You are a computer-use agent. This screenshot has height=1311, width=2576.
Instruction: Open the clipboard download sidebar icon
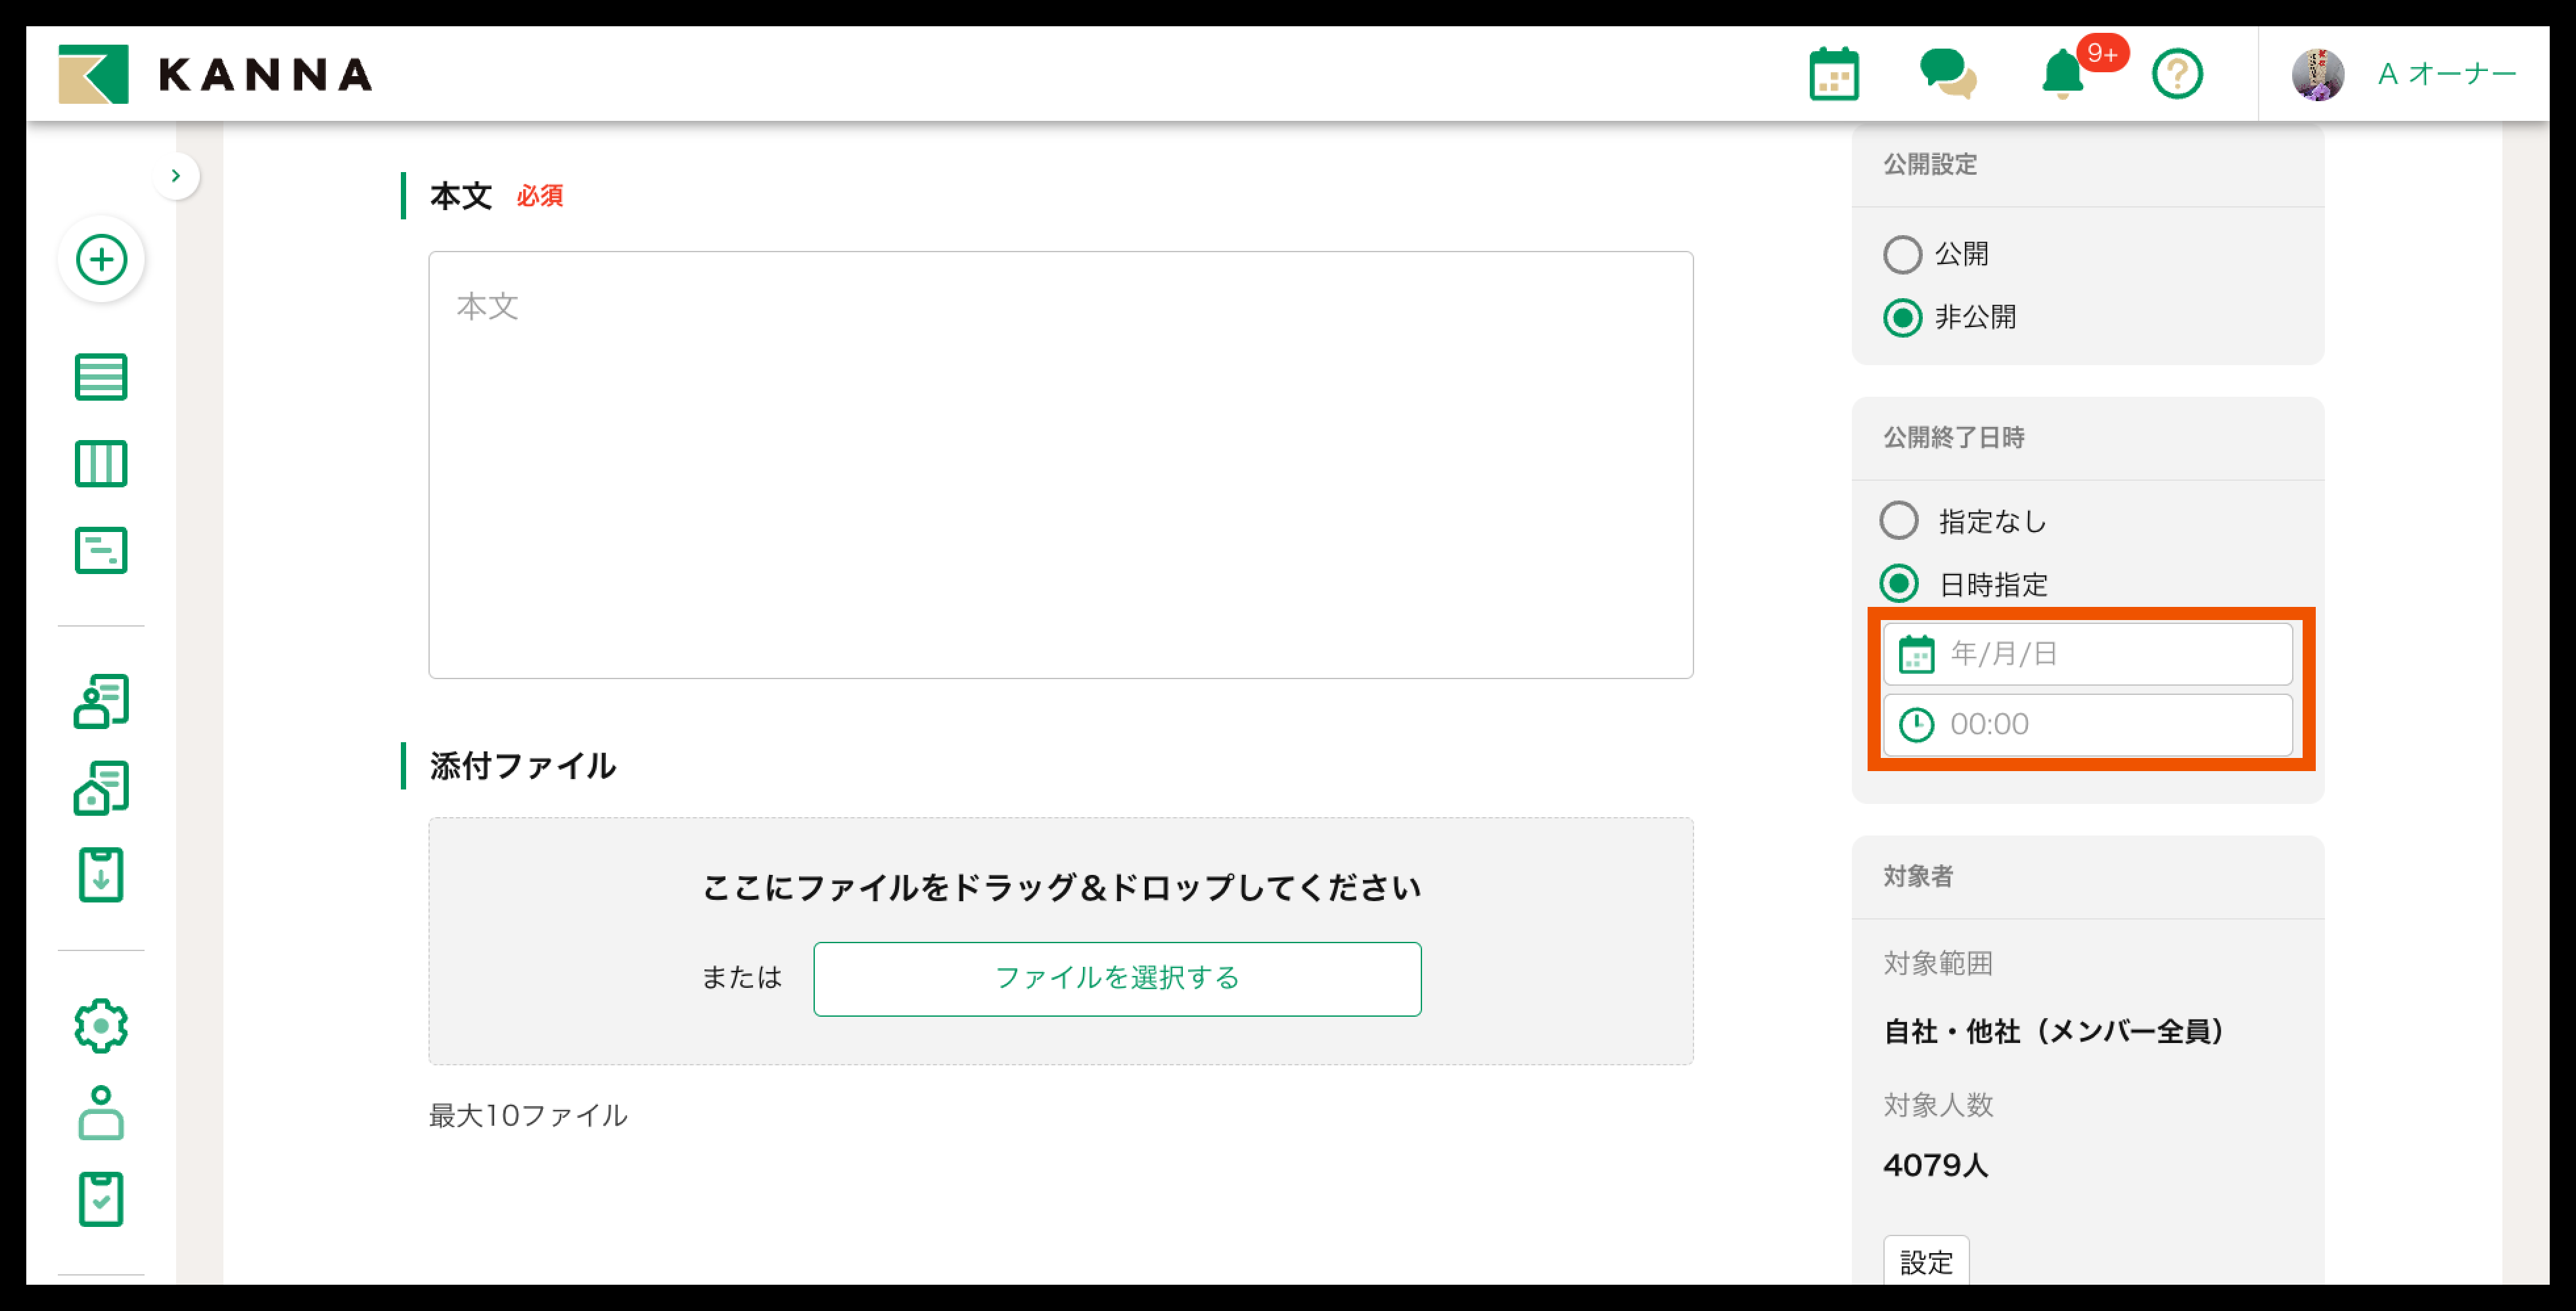click(x=101, y=876)
